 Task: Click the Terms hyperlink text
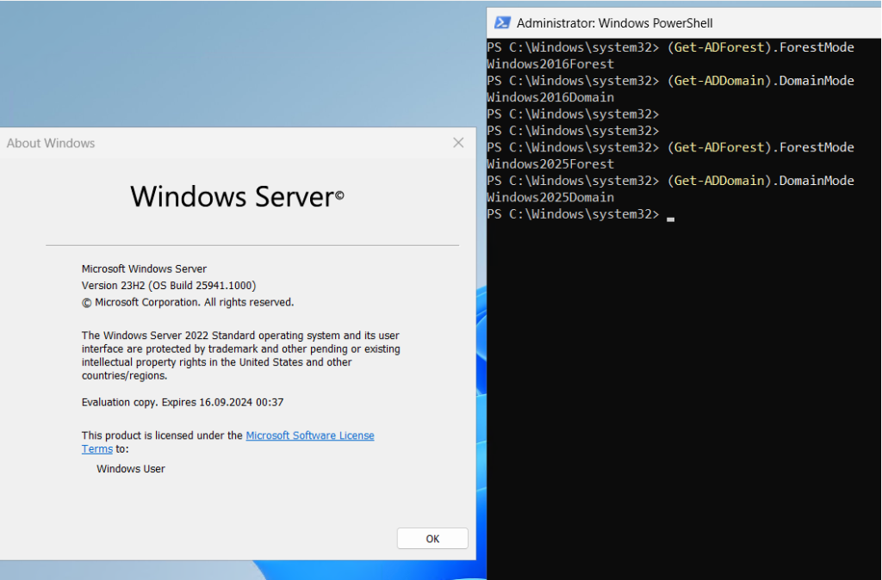[x=97, y=448]
